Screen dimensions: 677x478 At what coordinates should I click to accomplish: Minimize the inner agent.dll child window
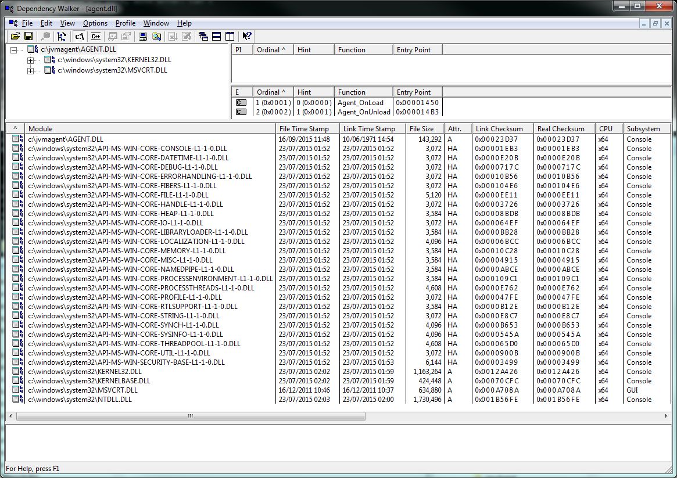[x=644, y=23]
